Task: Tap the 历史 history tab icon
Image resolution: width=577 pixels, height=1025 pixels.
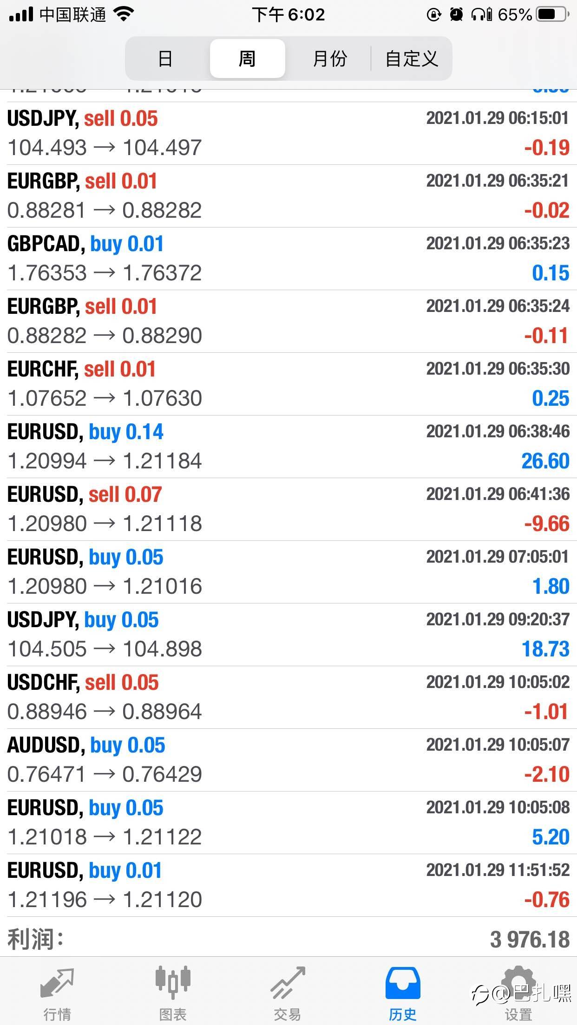Action: [403, 982]
